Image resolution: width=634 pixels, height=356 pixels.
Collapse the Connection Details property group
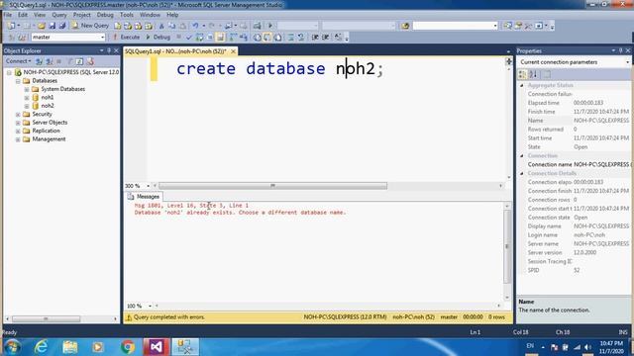coord(522,174)
